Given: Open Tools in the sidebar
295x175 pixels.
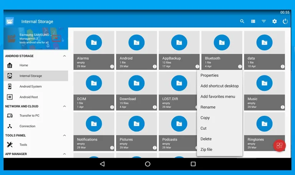Looking at the screenshot, I should 36,145.
